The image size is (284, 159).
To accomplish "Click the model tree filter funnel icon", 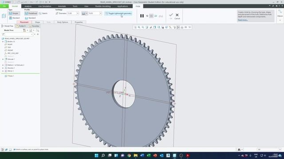I will click(3, 34).
